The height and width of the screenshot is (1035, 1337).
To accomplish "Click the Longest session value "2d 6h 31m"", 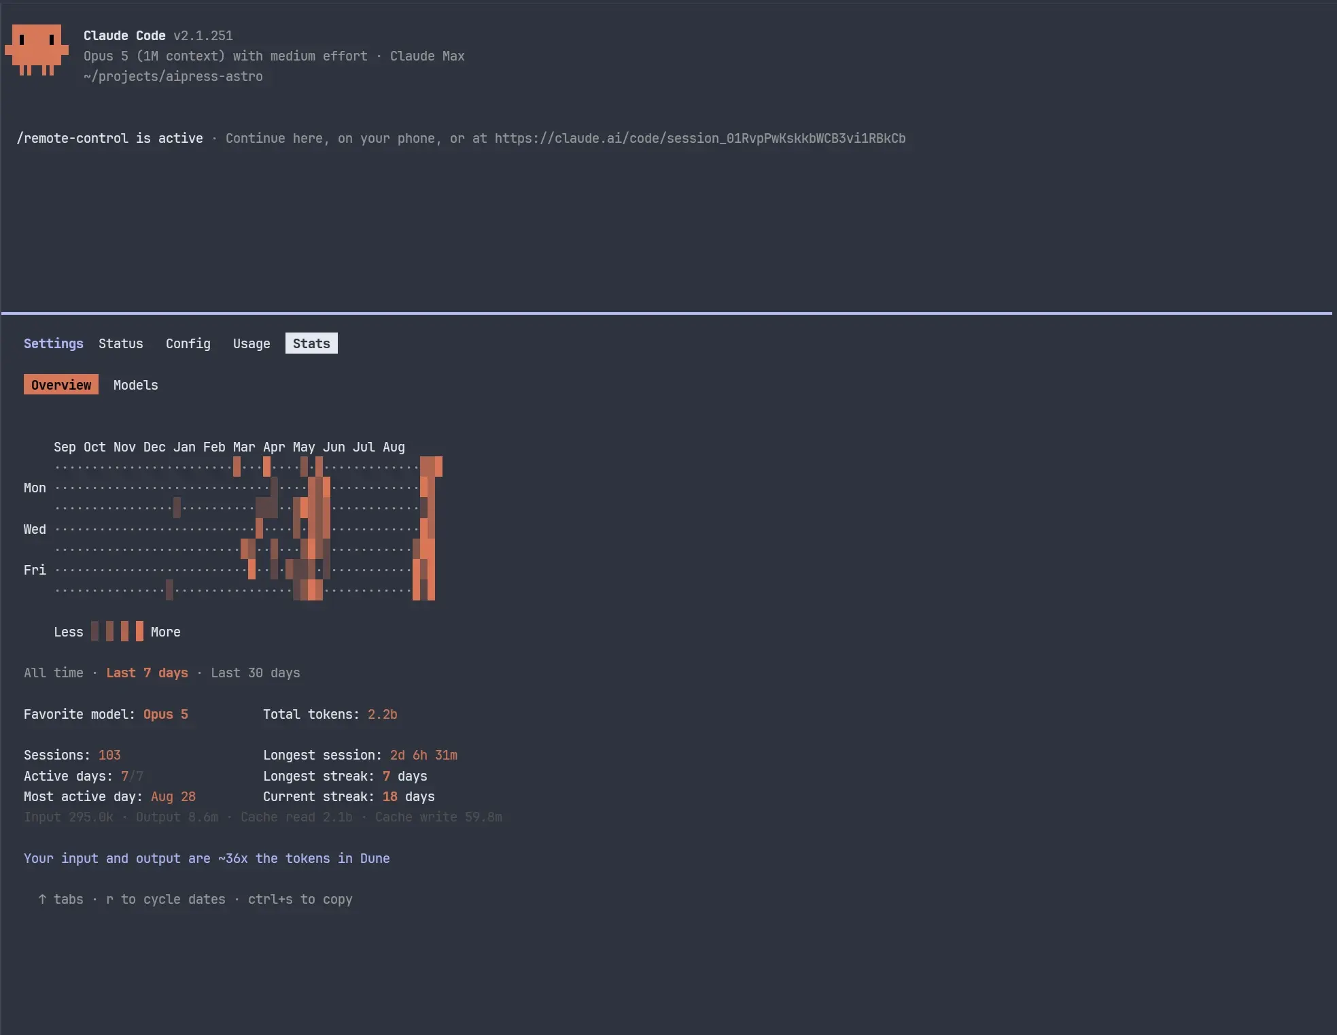I will tap(423, 755).
